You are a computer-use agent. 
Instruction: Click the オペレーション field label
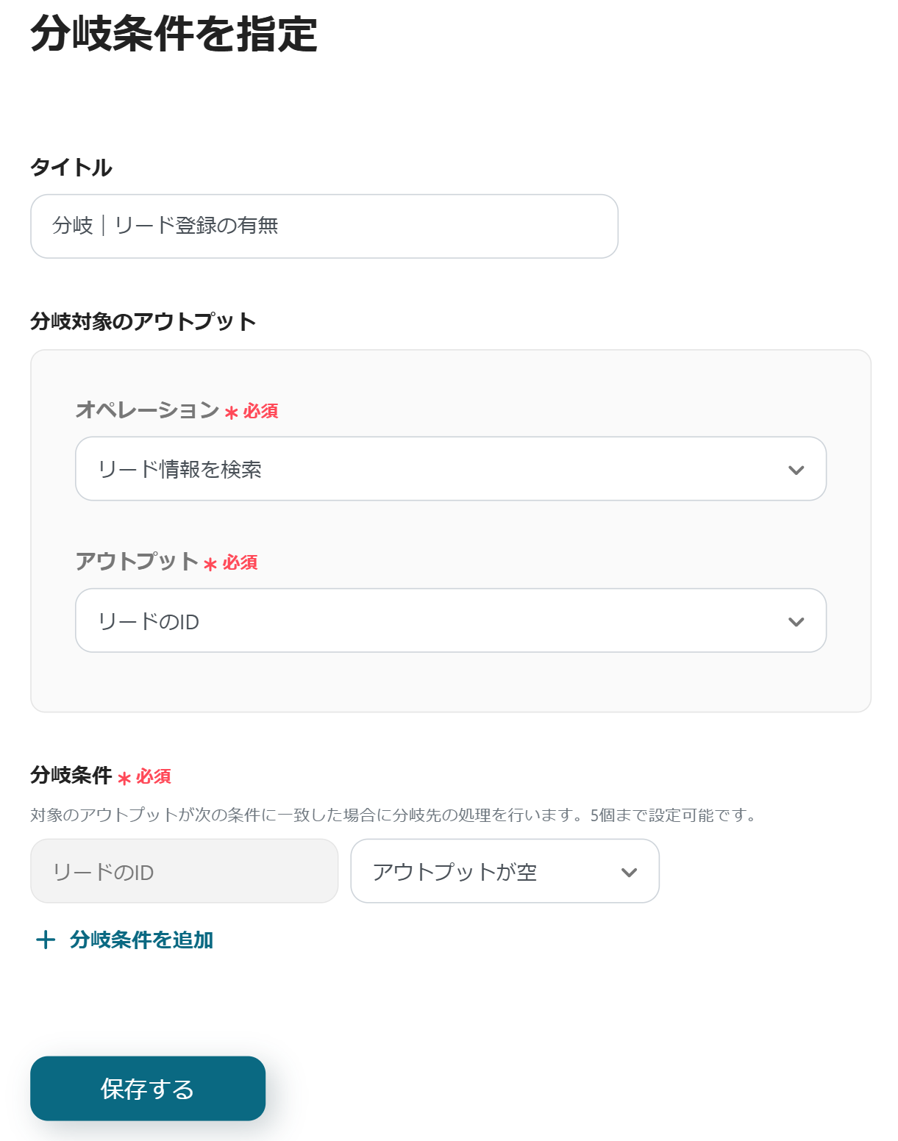tap(147, 409)
